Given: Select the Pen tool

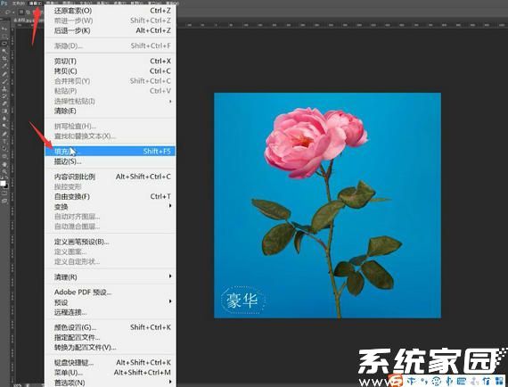Looking at the screenshot, I should (4, 133).
